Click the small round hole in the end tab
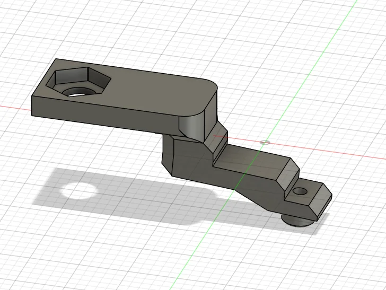Viewport: 386px width, 290px height. tap(301, 190)
